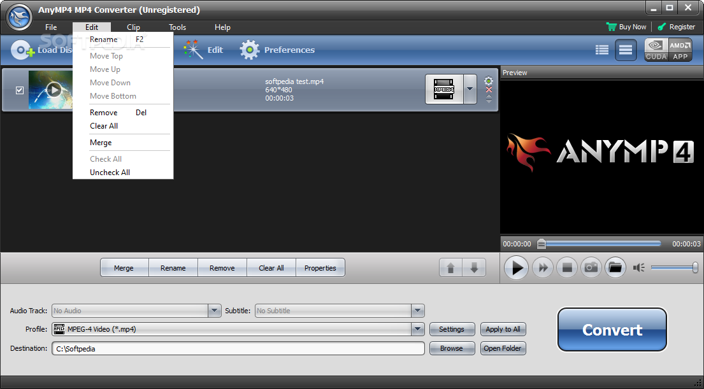Click the Load Disc toolbar icon

(x=22, y=50)
